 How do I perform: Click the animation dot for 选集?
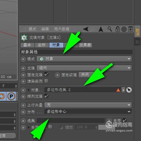click(23, 121)
